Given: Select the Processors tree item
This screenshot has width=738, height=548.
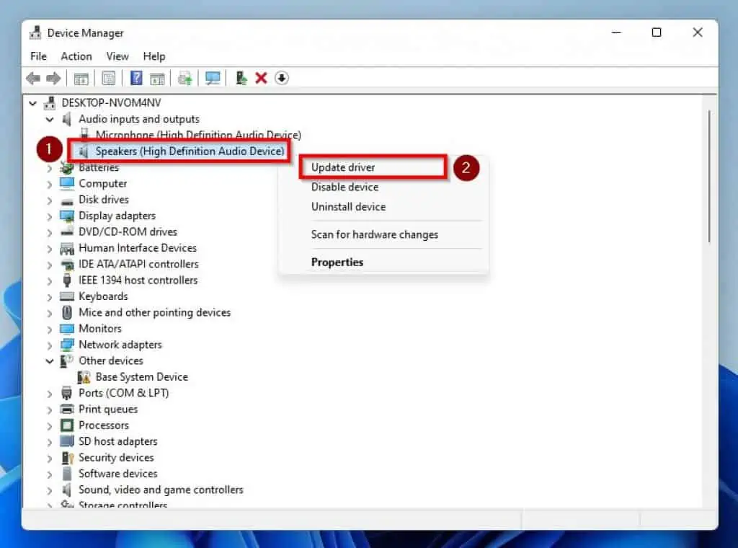Looking at the screenshot, I should click(x=104, y=425).
